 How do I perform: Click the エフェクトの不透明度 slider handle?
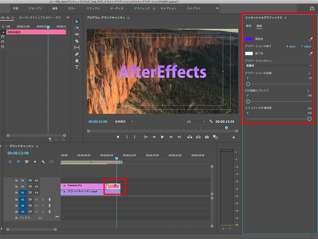(x=309, y=119)
